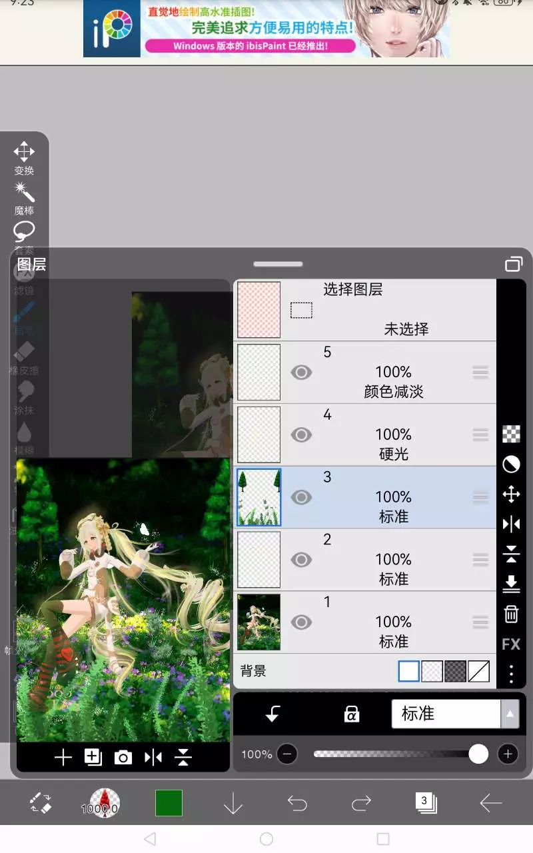Choose white background option
Image resolution: width=533 pixels, height=853 pixels.
(409, 671)
